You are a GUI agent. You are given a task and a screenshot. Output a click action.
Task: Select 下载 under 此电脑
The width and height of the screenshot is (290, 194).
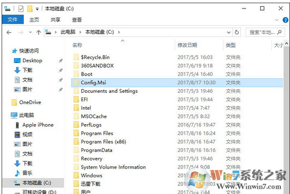27,164
